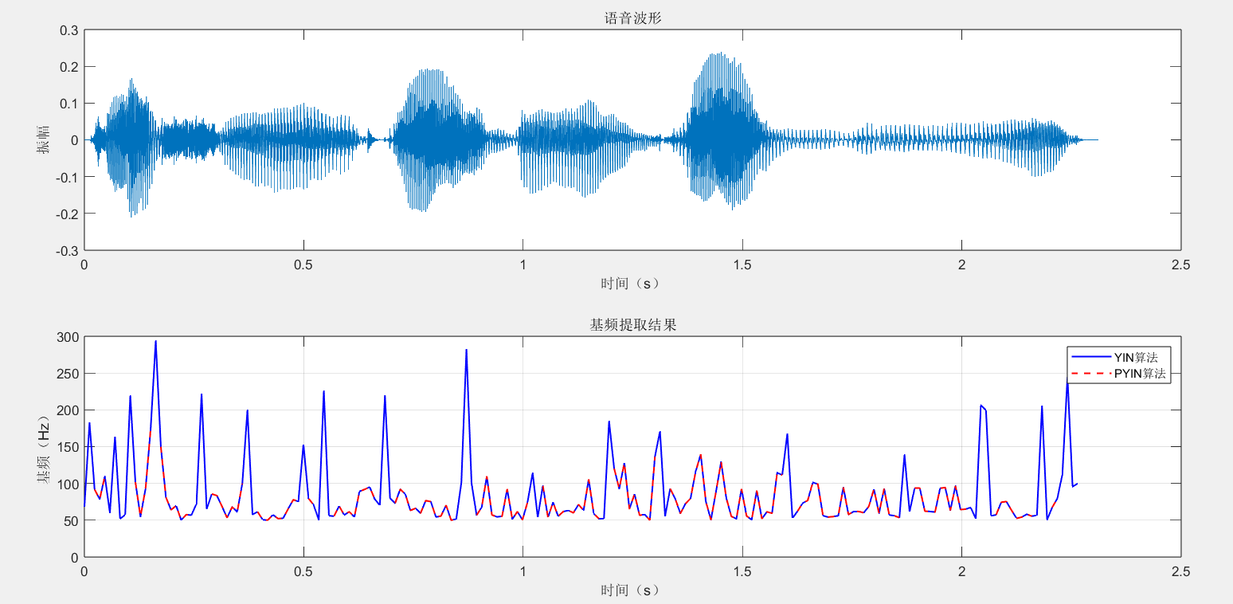Image resolution: width=1233 pixels, height=604 pixels.
Task: Click the 2.5 time tick under 语音波形 plot
Action: point(1180,265)
